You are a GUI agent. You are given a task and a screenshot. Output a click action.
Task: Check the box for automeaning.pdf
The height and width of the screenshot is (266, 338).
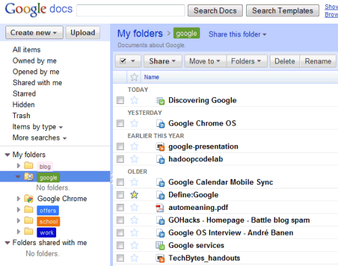coord(120,207)
